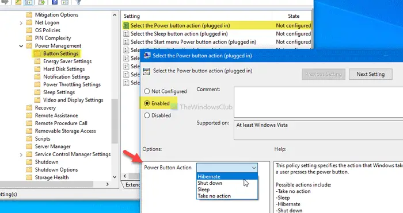Click the policy icon of the Start menu Power button row
The image size is (403, 213).
[126, 42]
